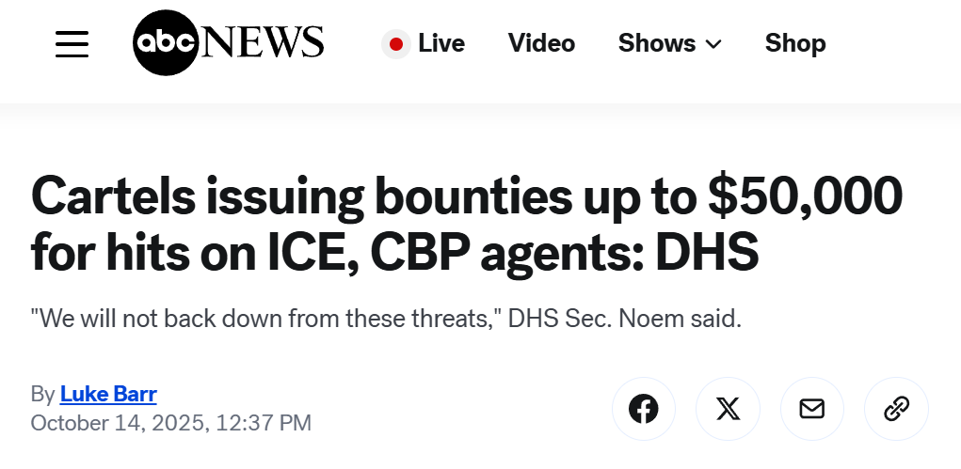This screenshot has height=469, width=961.
Task: Go to the Video section
Action: [x=541, y=43]
